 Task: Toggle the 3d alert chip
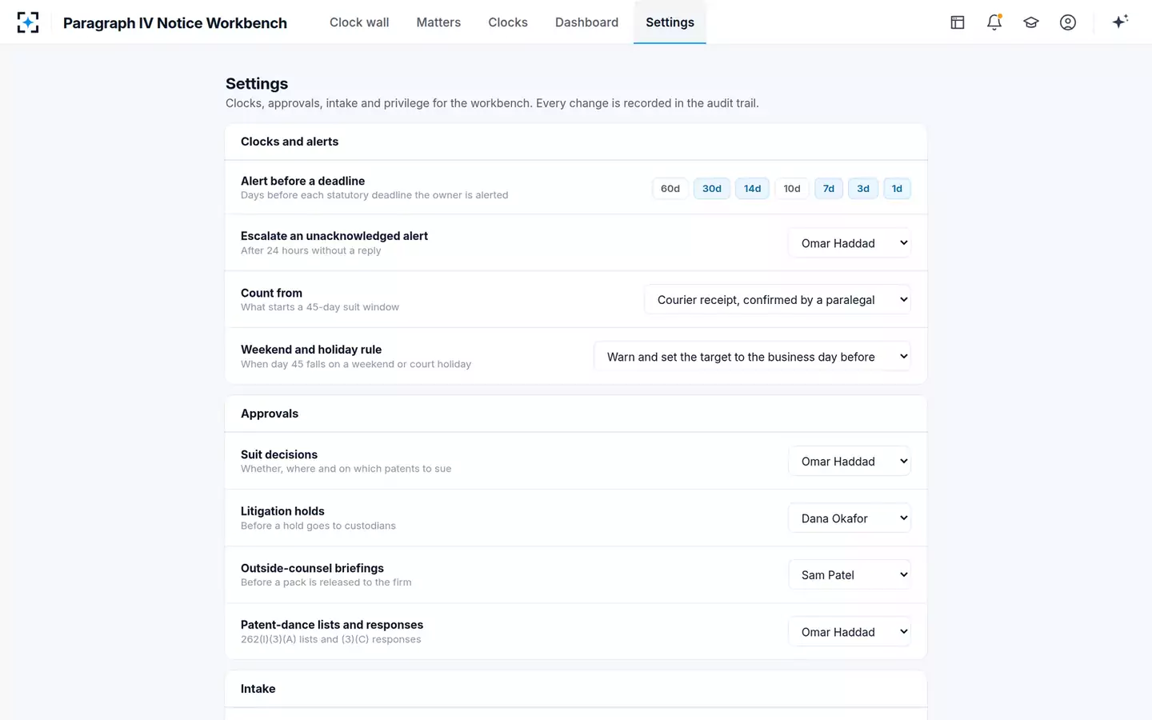[863, 189]
